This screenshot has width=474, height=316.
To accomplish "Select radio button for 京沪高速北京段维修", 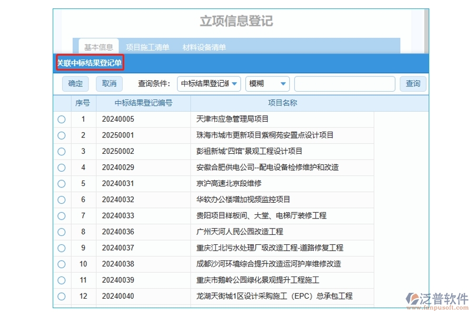I will pyautogui.click(x=62, y=184).
